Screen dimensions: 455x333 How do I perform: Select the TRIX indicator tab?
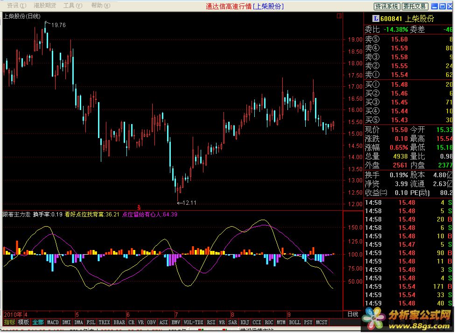104,322
